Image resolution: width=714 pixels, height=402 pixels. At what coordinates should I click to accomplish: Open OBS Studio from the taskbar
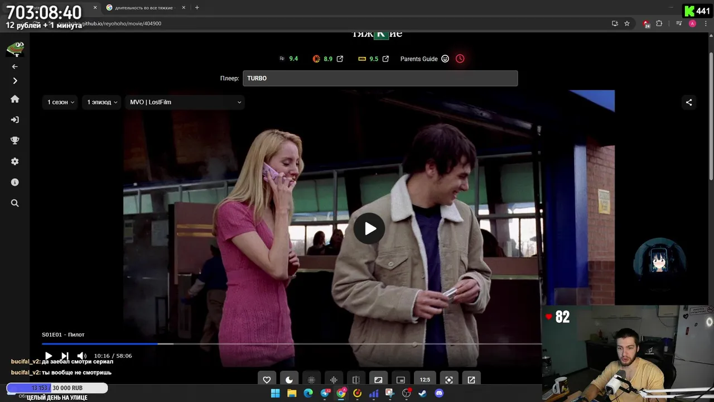click(407, 394)
